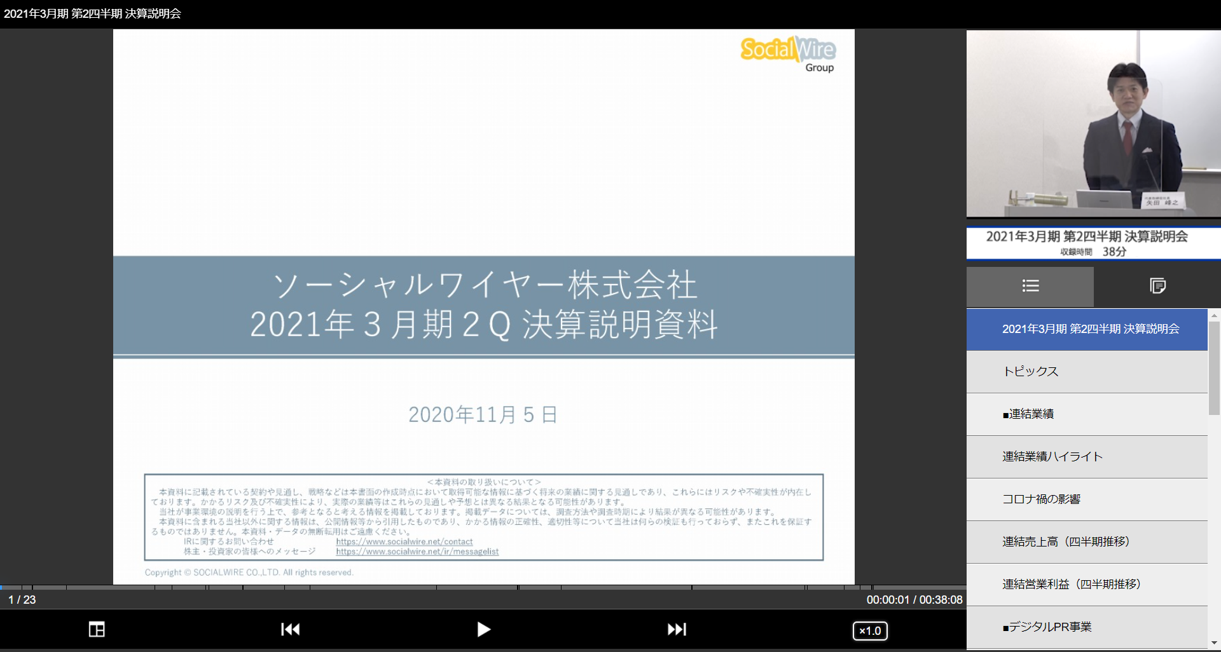Image resolution: width=1221 pixels, height=652 pixels.
Task: Jump to the トピックス chapter
Action: click(1087, 372)
